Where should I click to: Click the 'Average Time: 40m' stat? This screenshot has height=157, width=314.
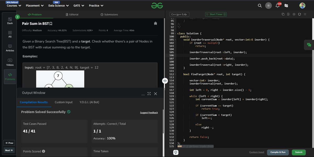(x=124, y=30)
